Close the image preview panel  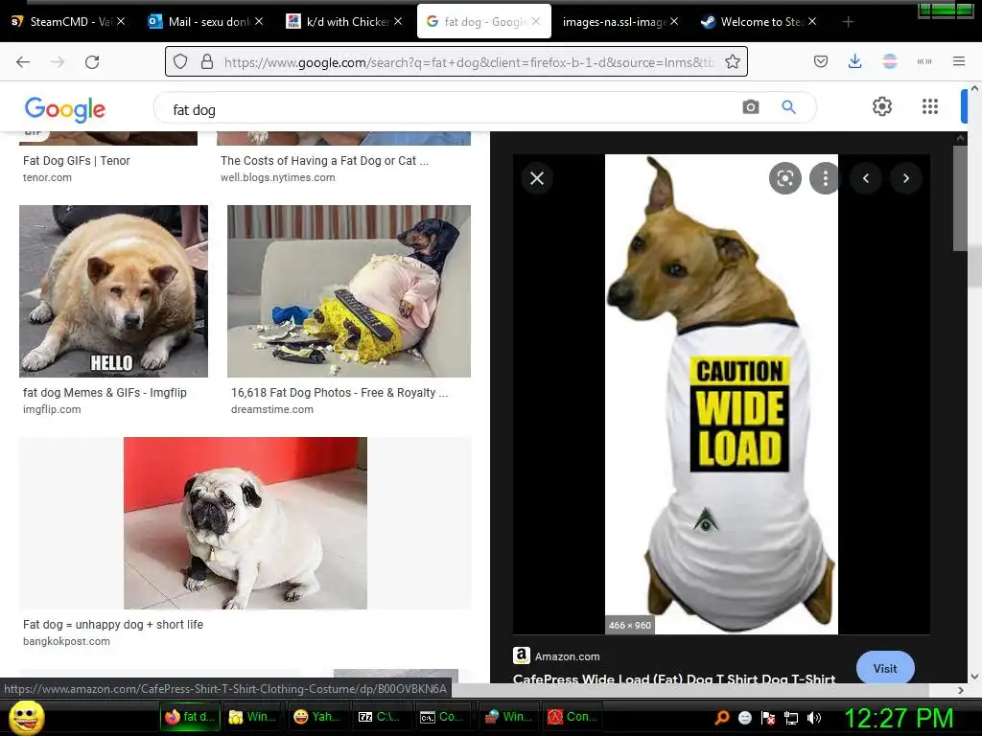(537, 178)
